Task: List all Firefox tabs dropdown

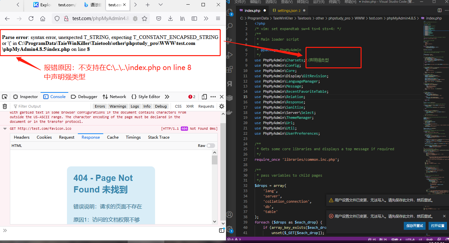Action: pos(161,5)
